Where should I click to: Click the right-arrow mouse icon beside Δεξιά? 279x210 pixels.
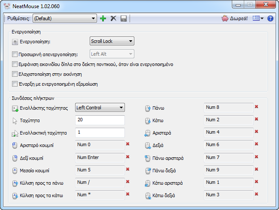click(x=148, y=146)
